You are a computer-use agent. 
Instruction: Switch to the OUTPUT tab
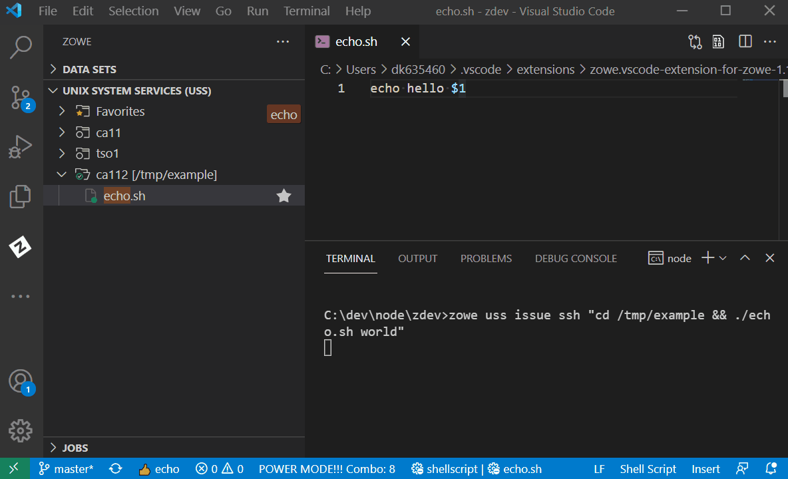point(417,258)
